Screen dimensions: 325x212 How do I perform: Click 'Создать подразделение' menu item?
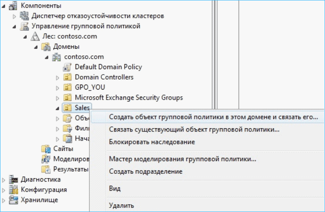[145, 172]
